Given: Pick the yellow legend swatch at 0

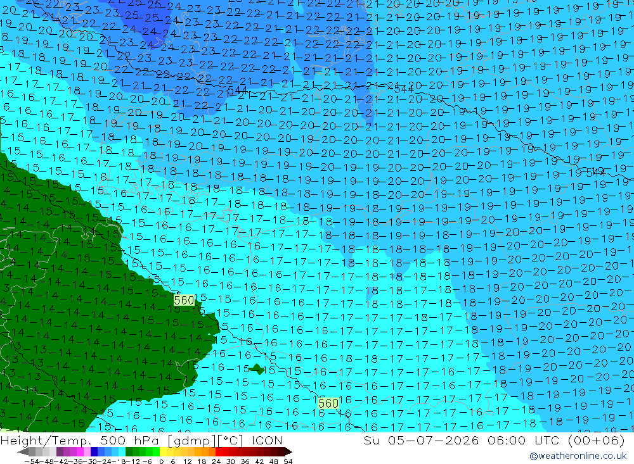Looking at the screenshot, I should click(x=164, y=452).
